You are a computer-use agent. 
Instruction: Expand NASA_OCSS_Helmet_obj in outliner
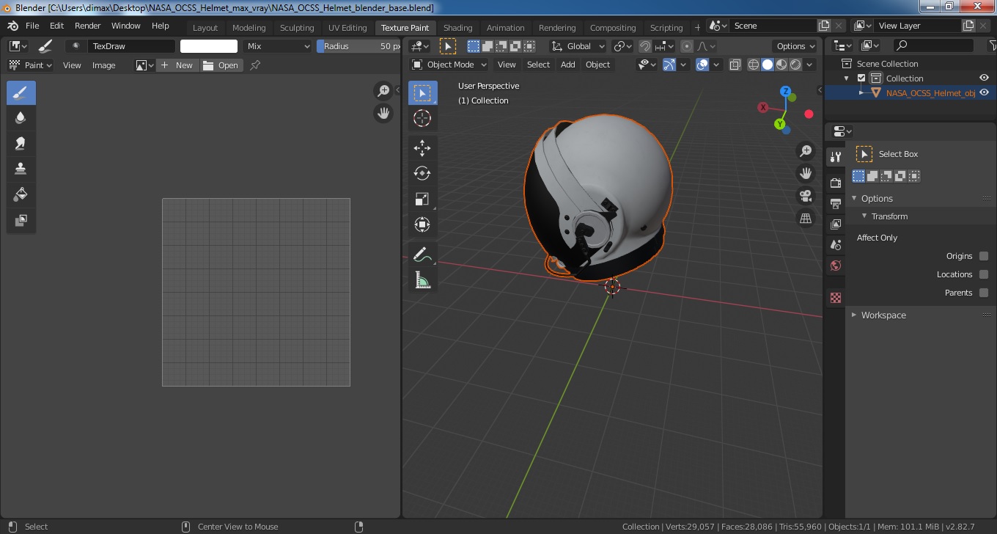(x=862, y=93)
